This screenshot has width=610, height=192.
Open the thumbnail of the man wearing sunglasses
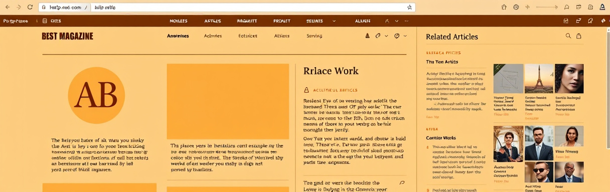[x=539, y=172]
